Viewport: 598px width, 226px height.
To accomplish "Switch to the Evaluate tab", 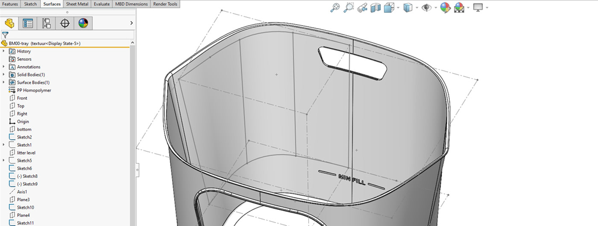I will coord(102,4).
